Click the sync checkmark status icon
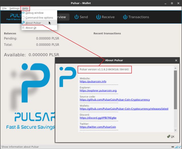This screenshot has height=149, width=182. pos(179,147)
